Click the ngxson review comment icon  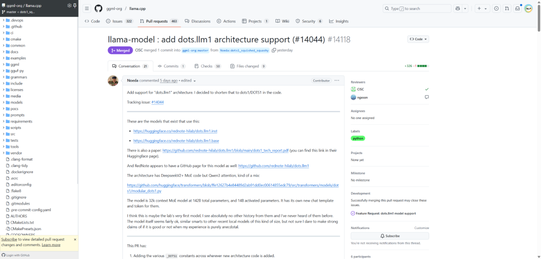tap(427, 97)
